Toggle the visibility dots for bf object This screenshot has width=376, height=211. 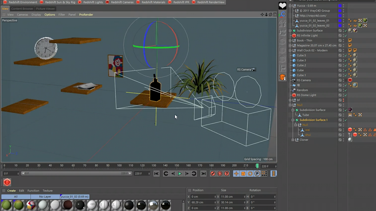coord(343,100)
